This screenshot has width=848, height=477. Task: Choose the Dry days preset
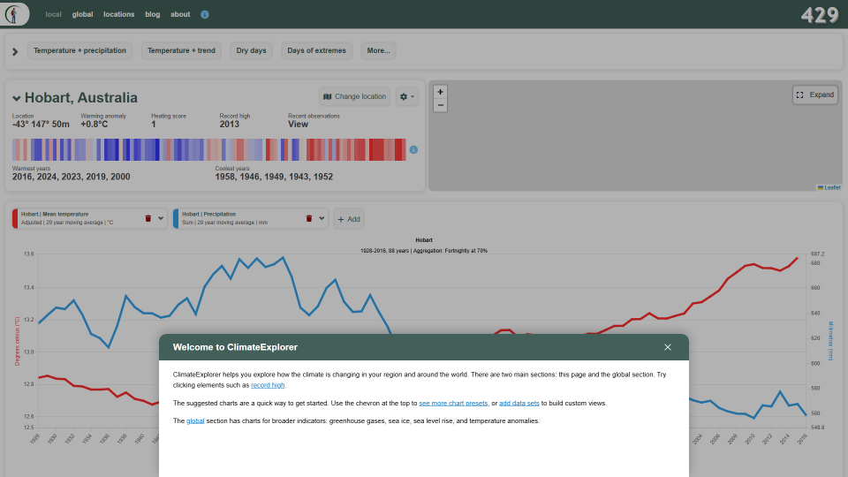(x=251, y=51)
